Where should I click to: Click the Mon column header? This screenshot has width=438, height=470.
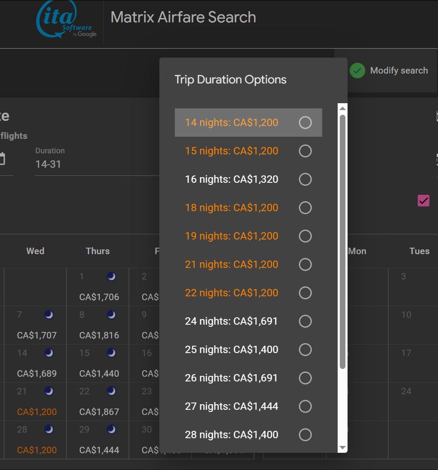pyautogui.click(x=357, y=251)
